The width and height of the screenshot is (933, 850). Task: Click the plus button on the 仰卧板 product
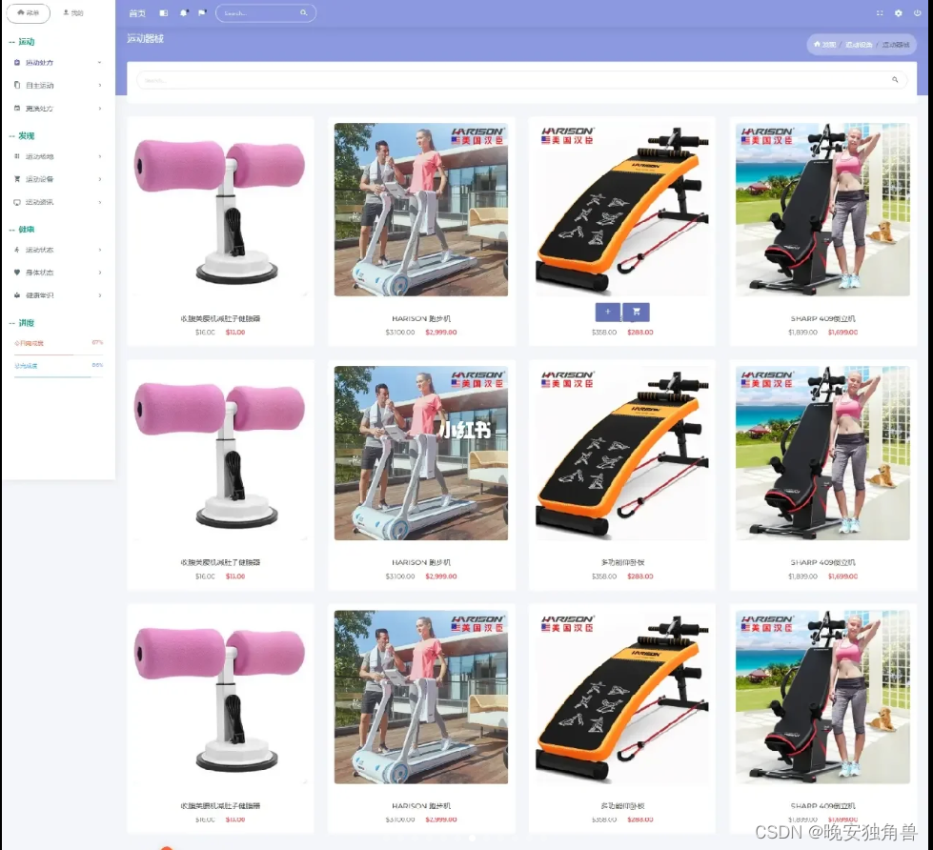(x=607, y=312)
